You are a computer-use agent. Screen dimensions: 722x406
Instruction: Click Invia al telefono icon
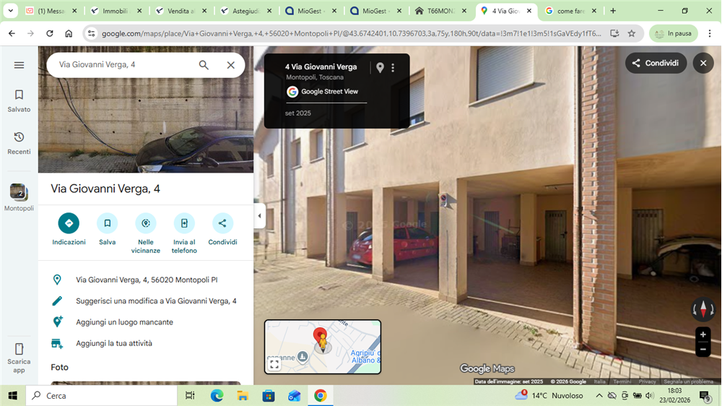pos(184,223)
